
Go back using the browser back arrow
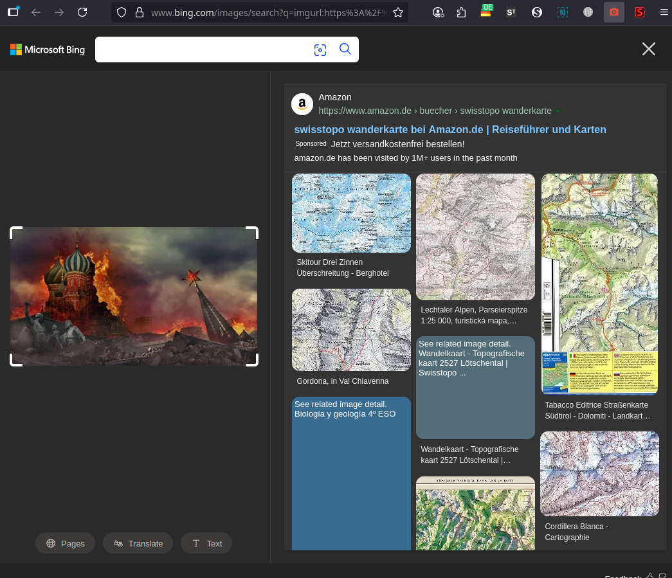(36, 12)
